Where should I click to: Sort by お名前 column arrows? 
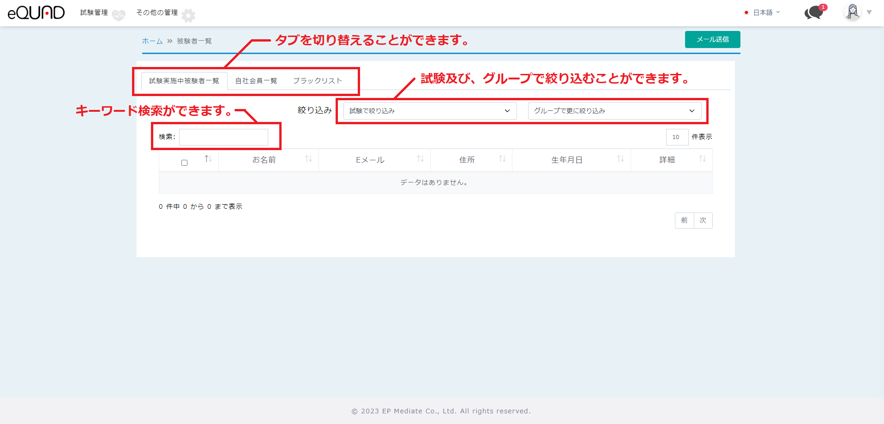(x=309, y=159)
